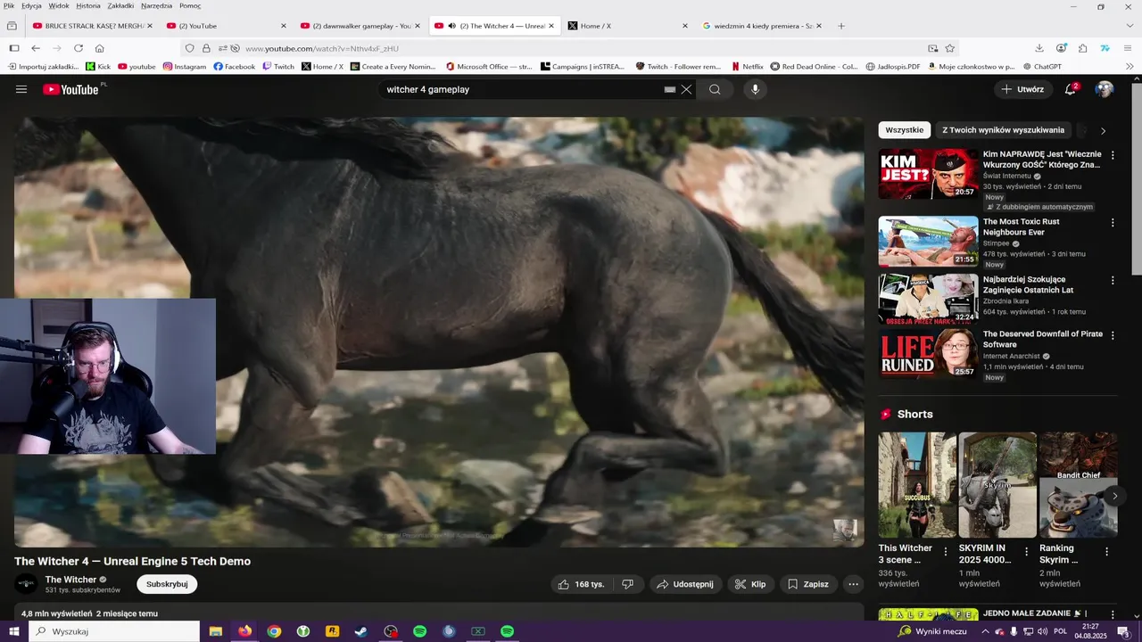1142x642 pixels.
Task: Open options for the Deserved Downfall of Pirate Software
Action: pos(1113,335)
